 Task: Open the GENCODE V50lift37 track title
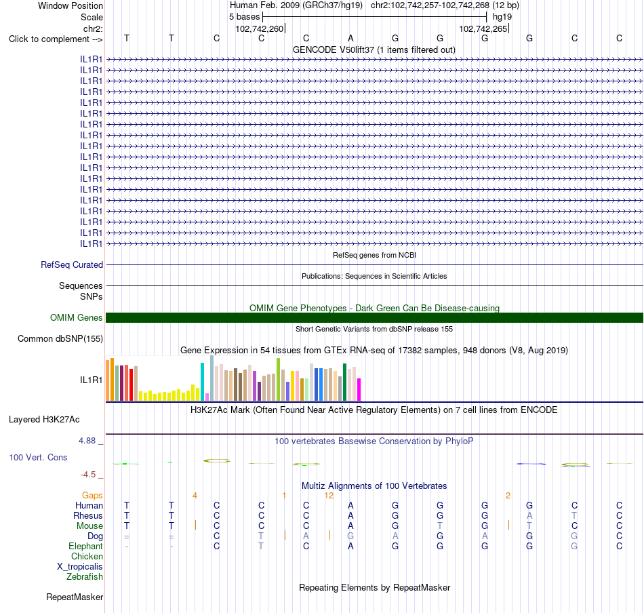[x=374, y=50]
